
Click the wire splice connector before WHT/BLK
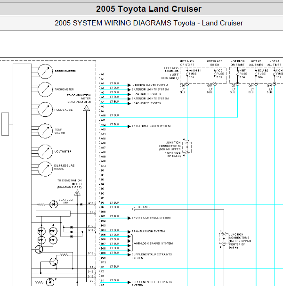[134, 209]
